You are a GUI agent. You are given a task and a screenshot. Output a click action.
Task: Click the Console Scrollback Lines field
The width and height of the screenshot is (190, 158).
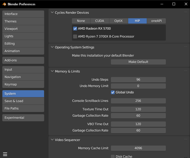[138, 101]
